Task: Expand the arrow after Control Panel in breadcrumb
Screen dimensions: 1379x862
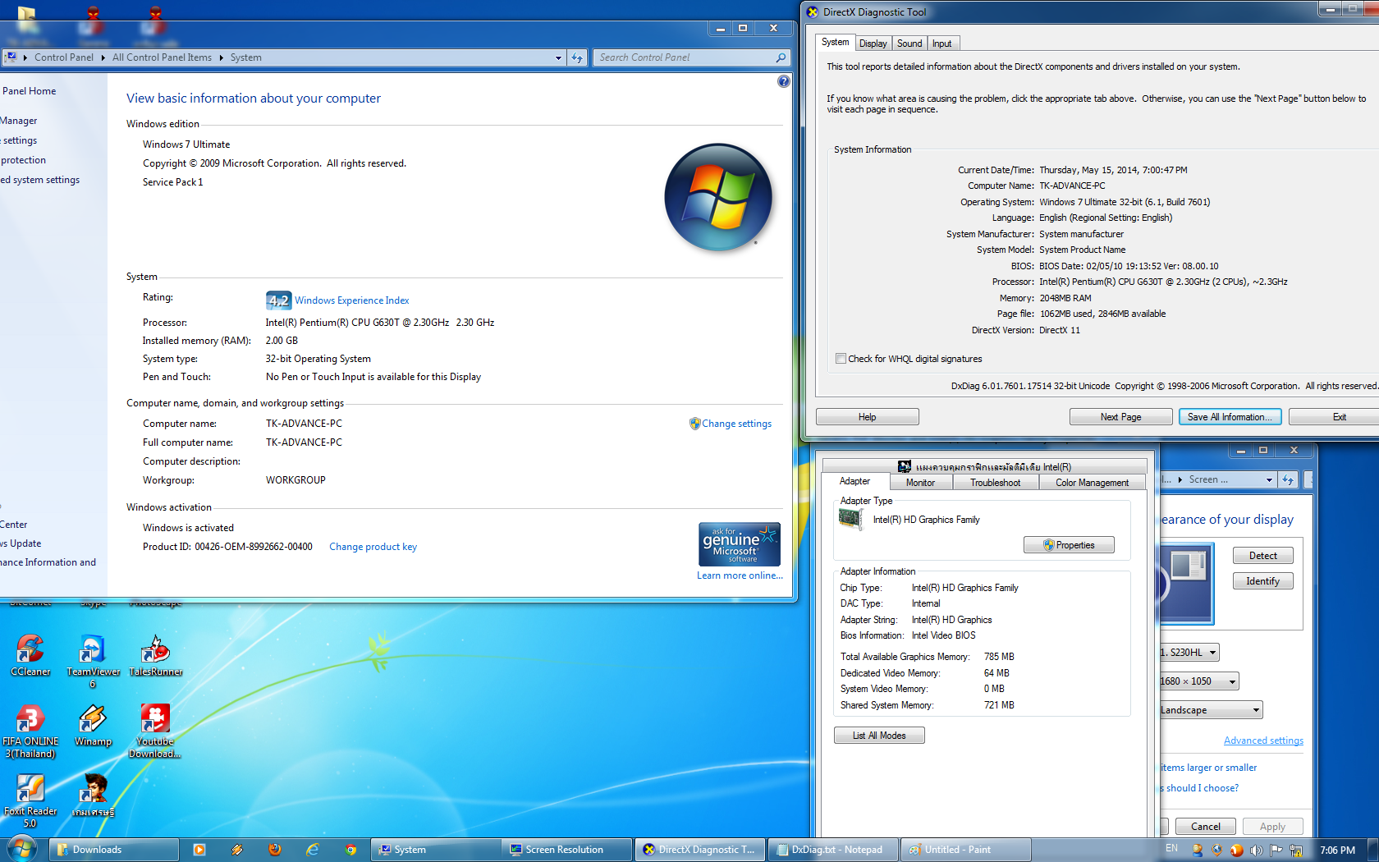Action: point(103,57)
